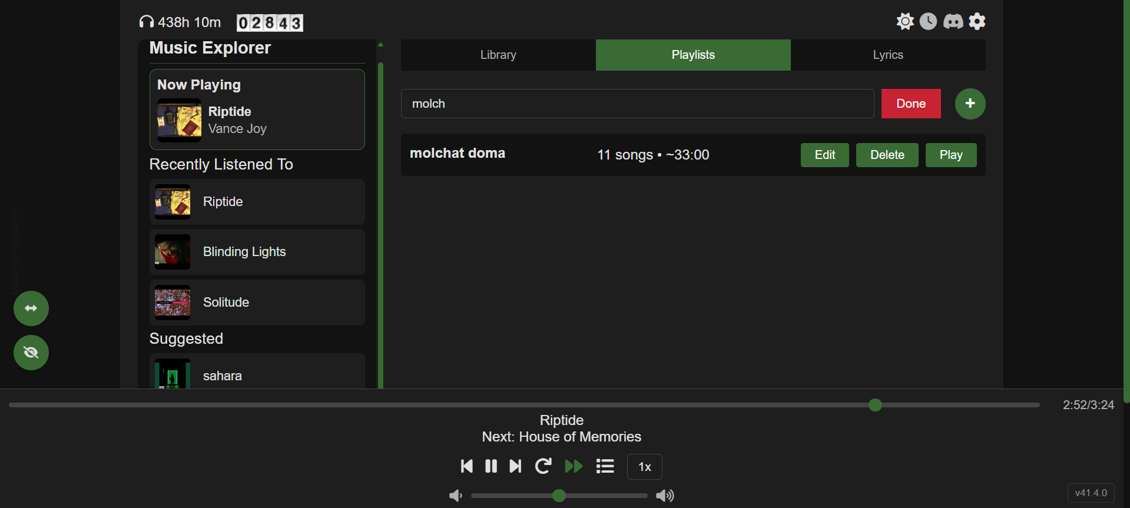This screenshot has height=508, width=1130.
Task: Click the headphones listening-time icon
Action: [146, 22]
